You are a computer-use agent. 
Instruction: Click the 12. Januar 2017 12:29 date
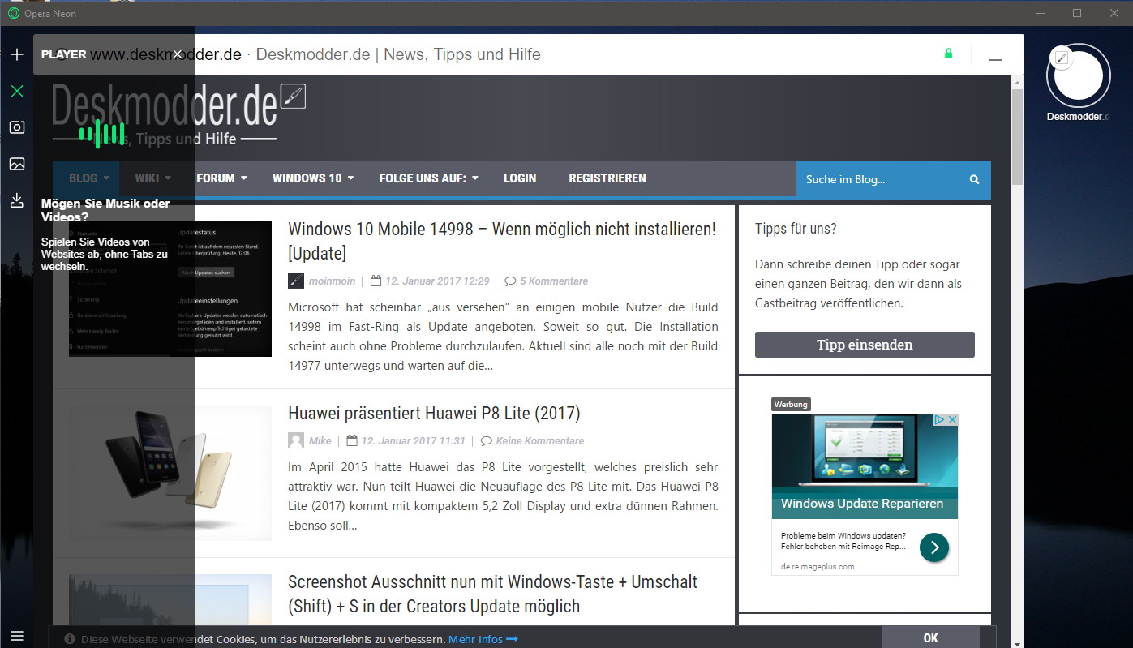pyautogui.click(x=437, y=281)
